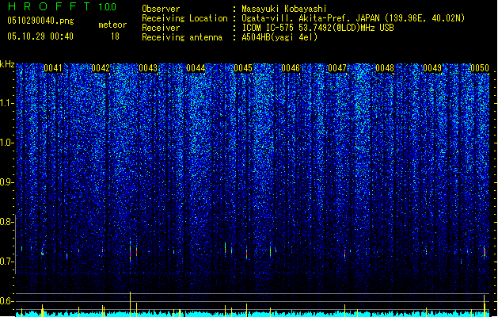Click the 1.1 kHz frequency axis tick
Viewport: 498px width, 317px height.
pyautogui.click(x=7, y=103)
